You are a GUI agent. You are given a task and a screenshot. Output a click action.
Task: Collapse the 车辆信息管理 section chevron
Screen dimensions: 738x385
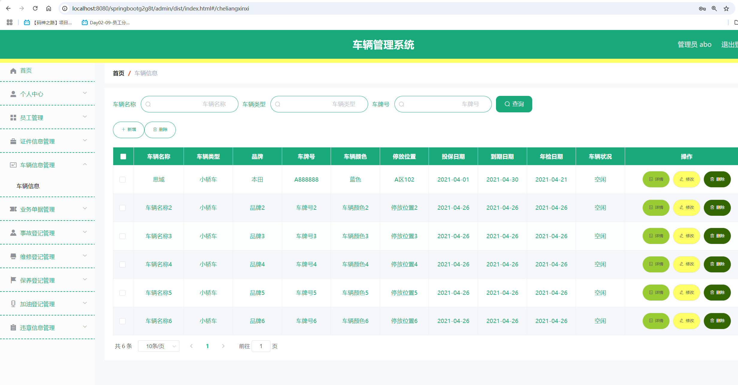[85, 164]
